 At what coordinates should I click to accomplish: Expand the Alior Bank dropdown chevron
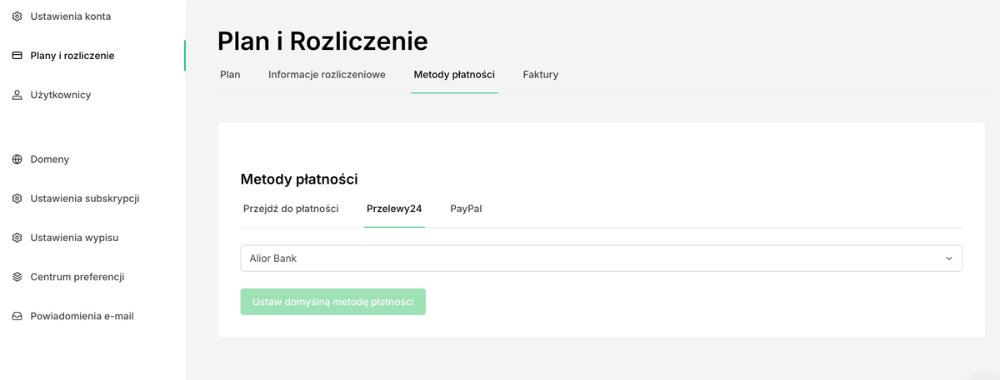click(948, 259)
